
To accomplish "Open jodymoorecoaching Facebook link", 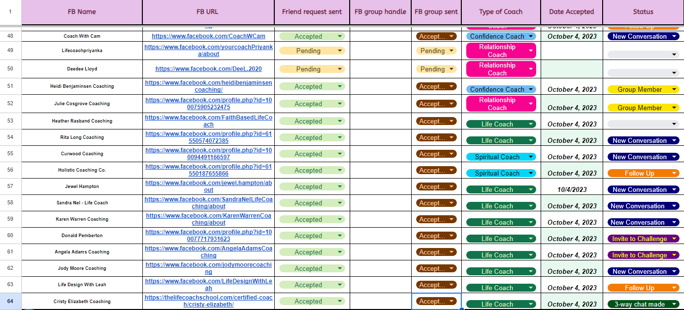I will (x=208, y=268).
